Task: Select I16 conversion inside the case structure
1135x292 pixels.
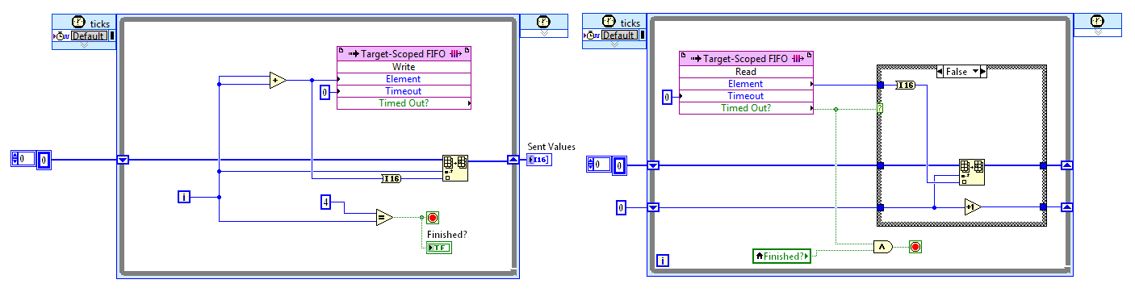Action: click(x=905, y=85)
